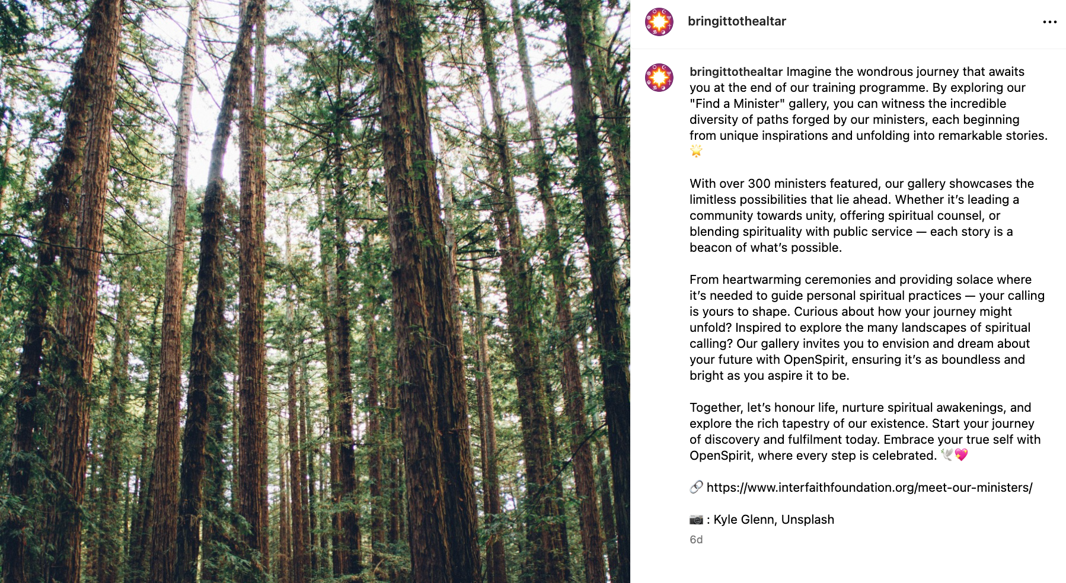Screen dimensions: 1066x583
Task: Click the 6d post timestamp
Action: coord(696,540)
